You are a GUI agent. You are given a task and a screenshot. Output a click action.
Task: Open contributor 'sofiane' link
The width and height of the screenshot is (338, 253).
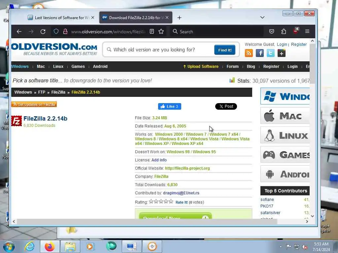pyautogui.click(x=267, y=200)
